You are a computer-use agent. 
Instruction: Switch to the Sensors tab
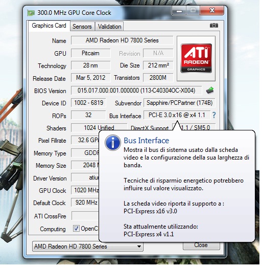[82, 27]
